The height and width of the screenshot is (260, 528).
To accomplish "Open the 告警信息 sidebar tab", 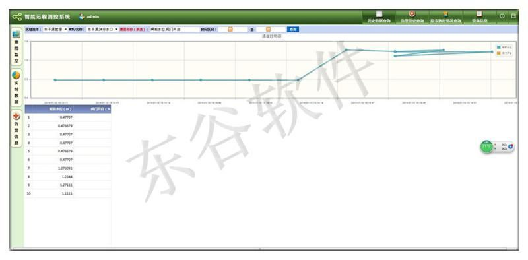I will pyautogui.click(x=16, y=129).
